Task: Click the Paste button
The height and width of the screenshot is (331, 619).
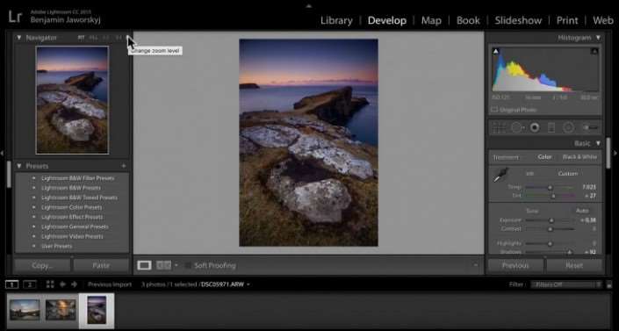Action: (x=101, y=265)
